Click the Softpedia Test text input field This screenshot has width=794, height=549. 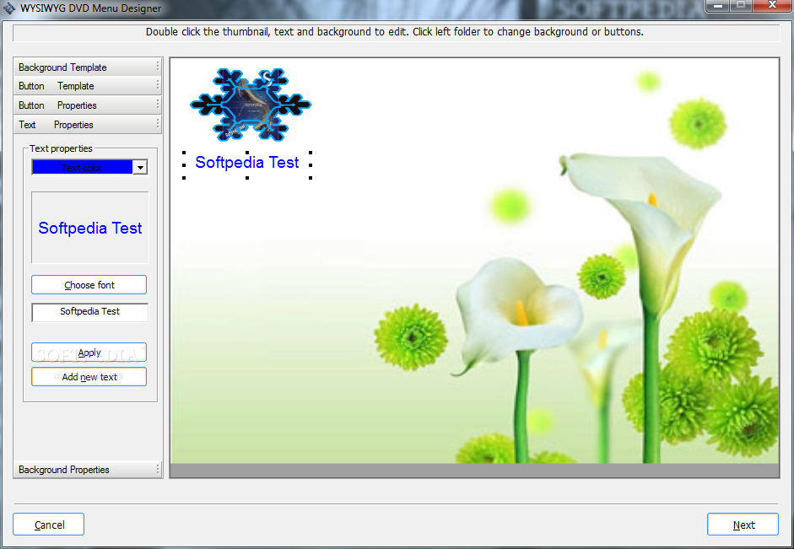[x=89, y=312]
